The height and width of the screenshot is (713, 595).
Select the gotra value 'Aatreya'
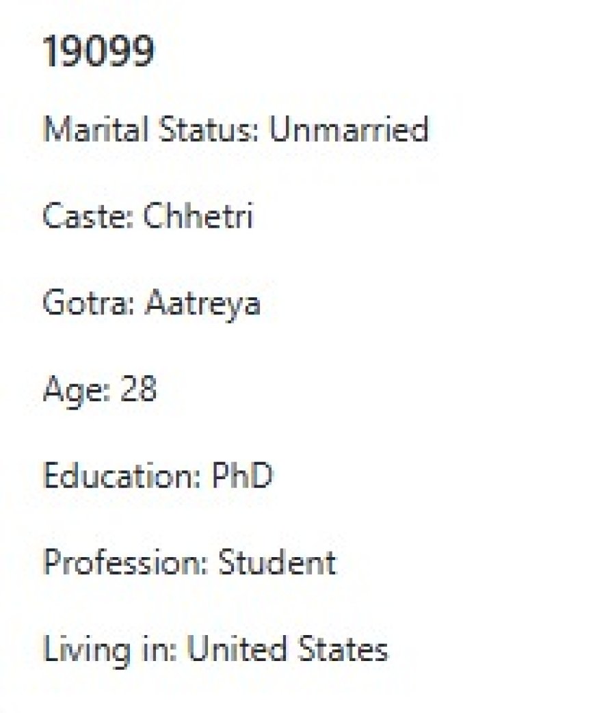point(202,303)
